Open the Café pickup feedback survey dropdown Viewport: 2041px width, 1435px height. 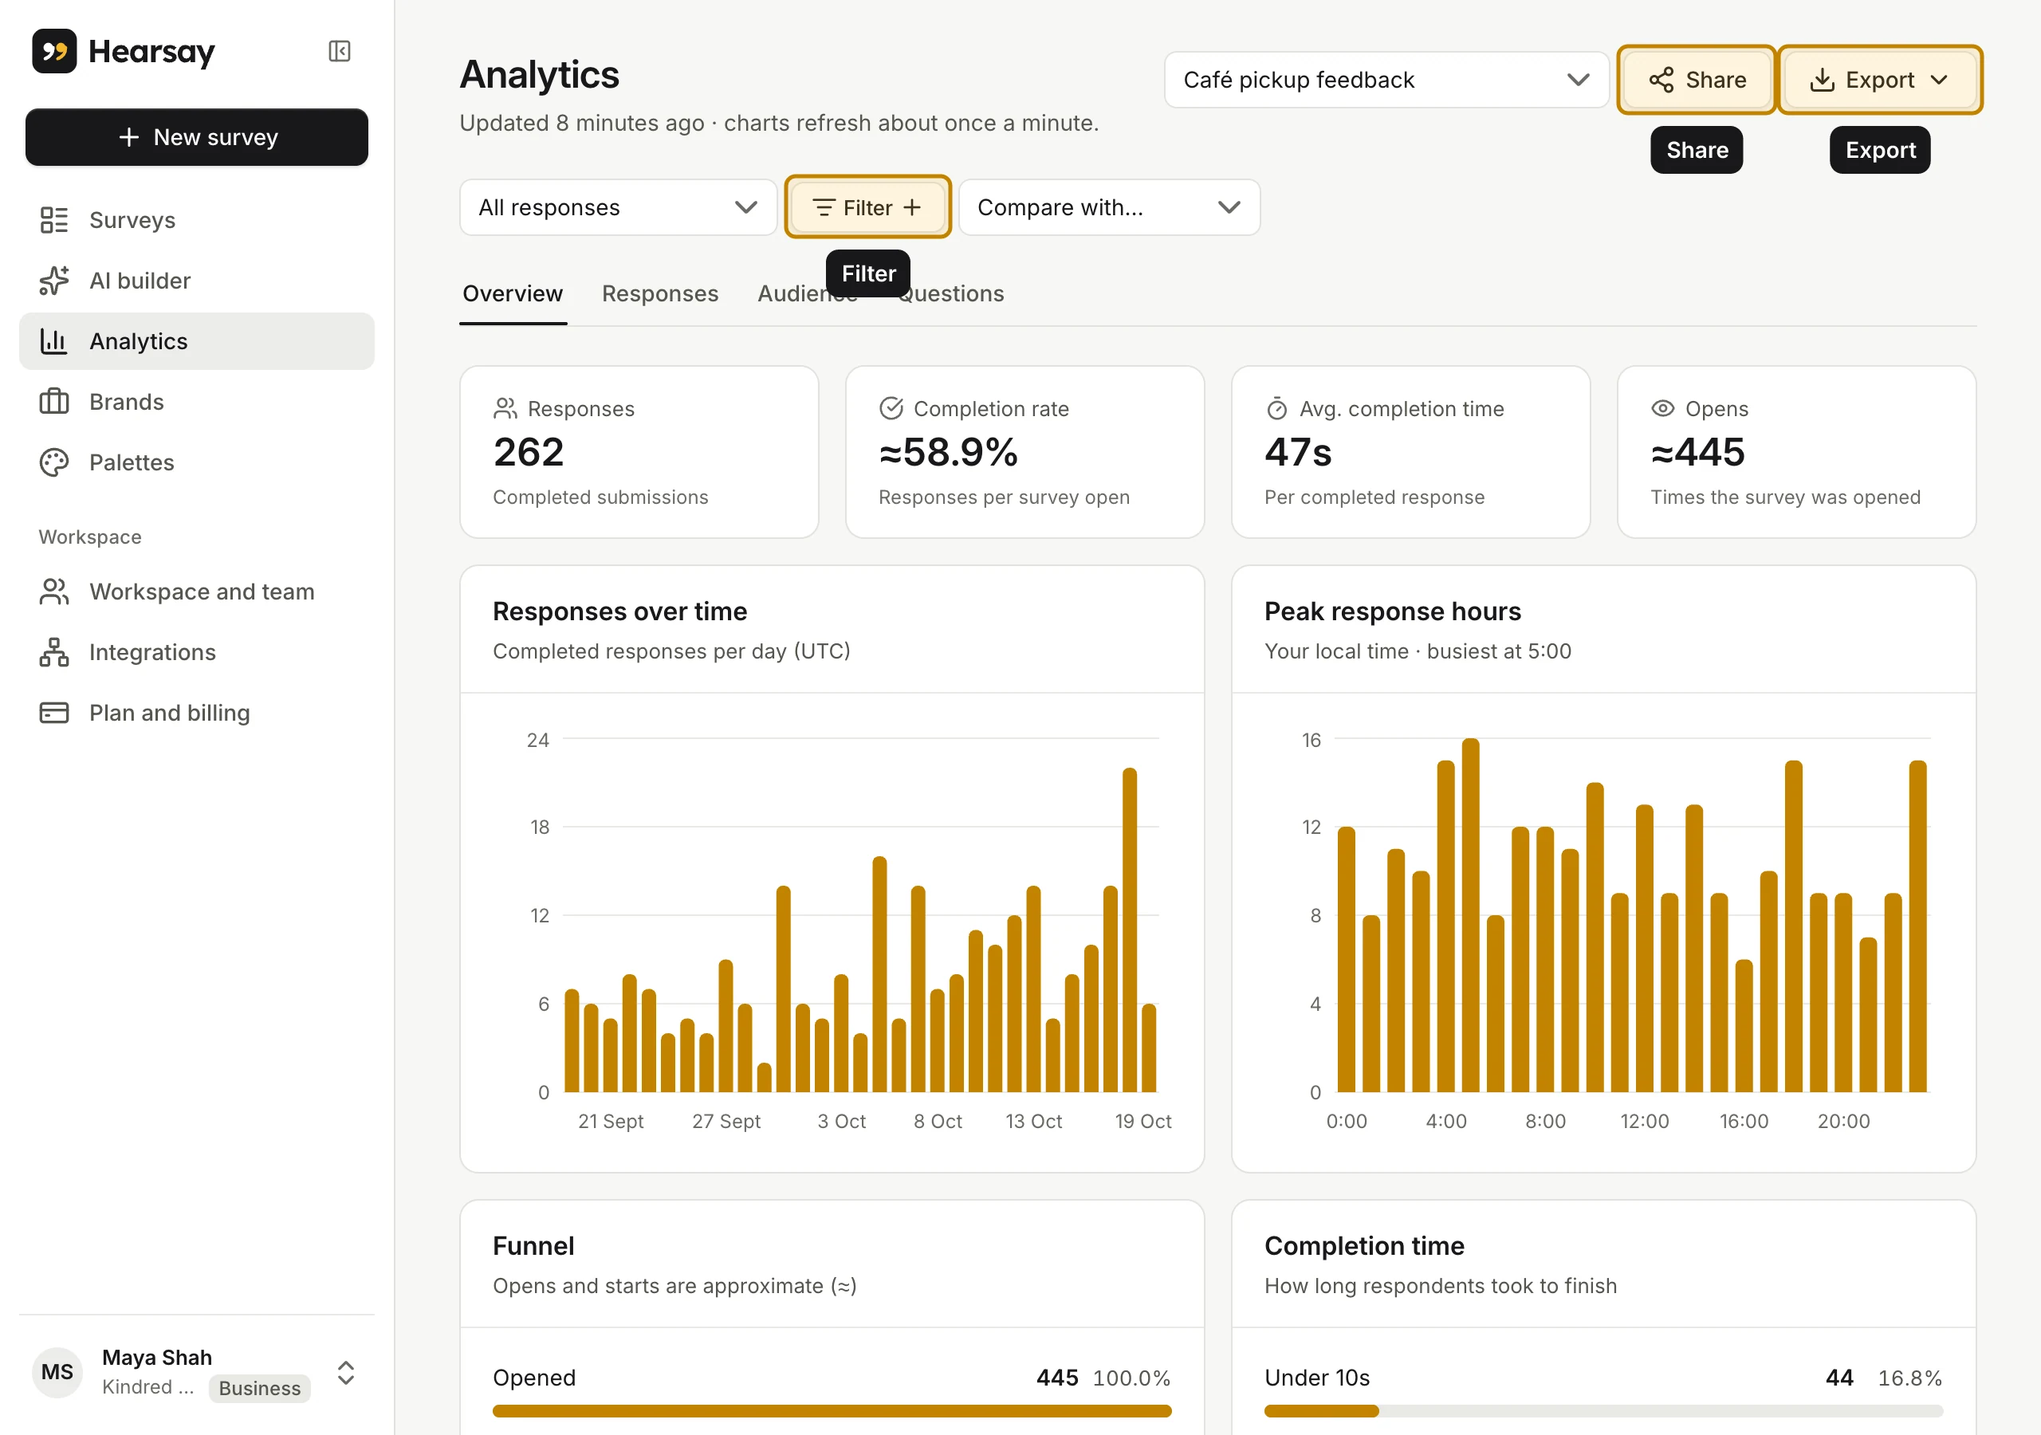1386,80
